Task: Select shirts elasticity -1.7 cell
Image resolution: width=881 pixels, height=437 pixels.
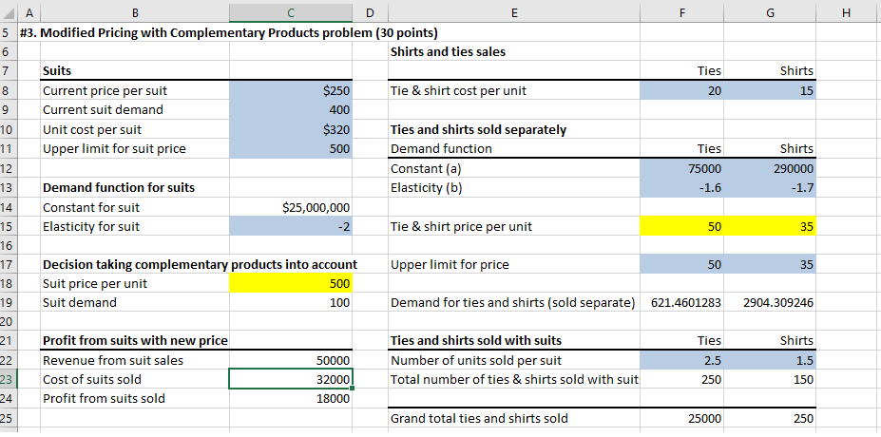Action: tap(770, 187)
